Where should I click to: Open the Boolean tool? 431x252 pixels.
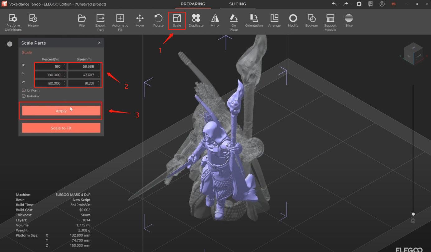point(312,21)
